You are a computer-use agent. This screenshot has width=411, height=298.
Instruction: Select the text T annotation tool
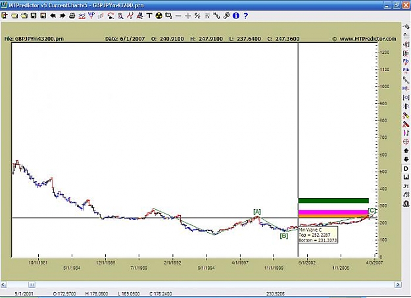coord(149,16)
